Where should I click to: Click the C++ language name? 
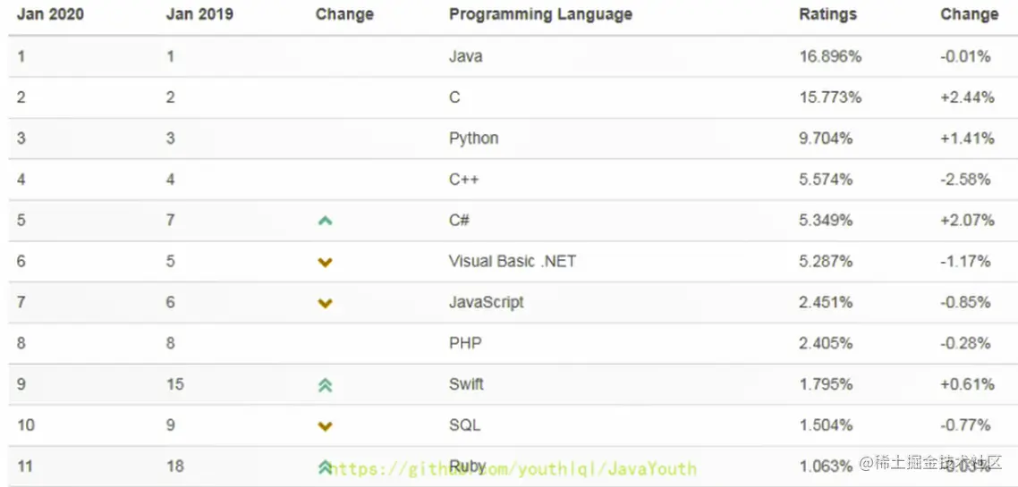pos(463,180)
